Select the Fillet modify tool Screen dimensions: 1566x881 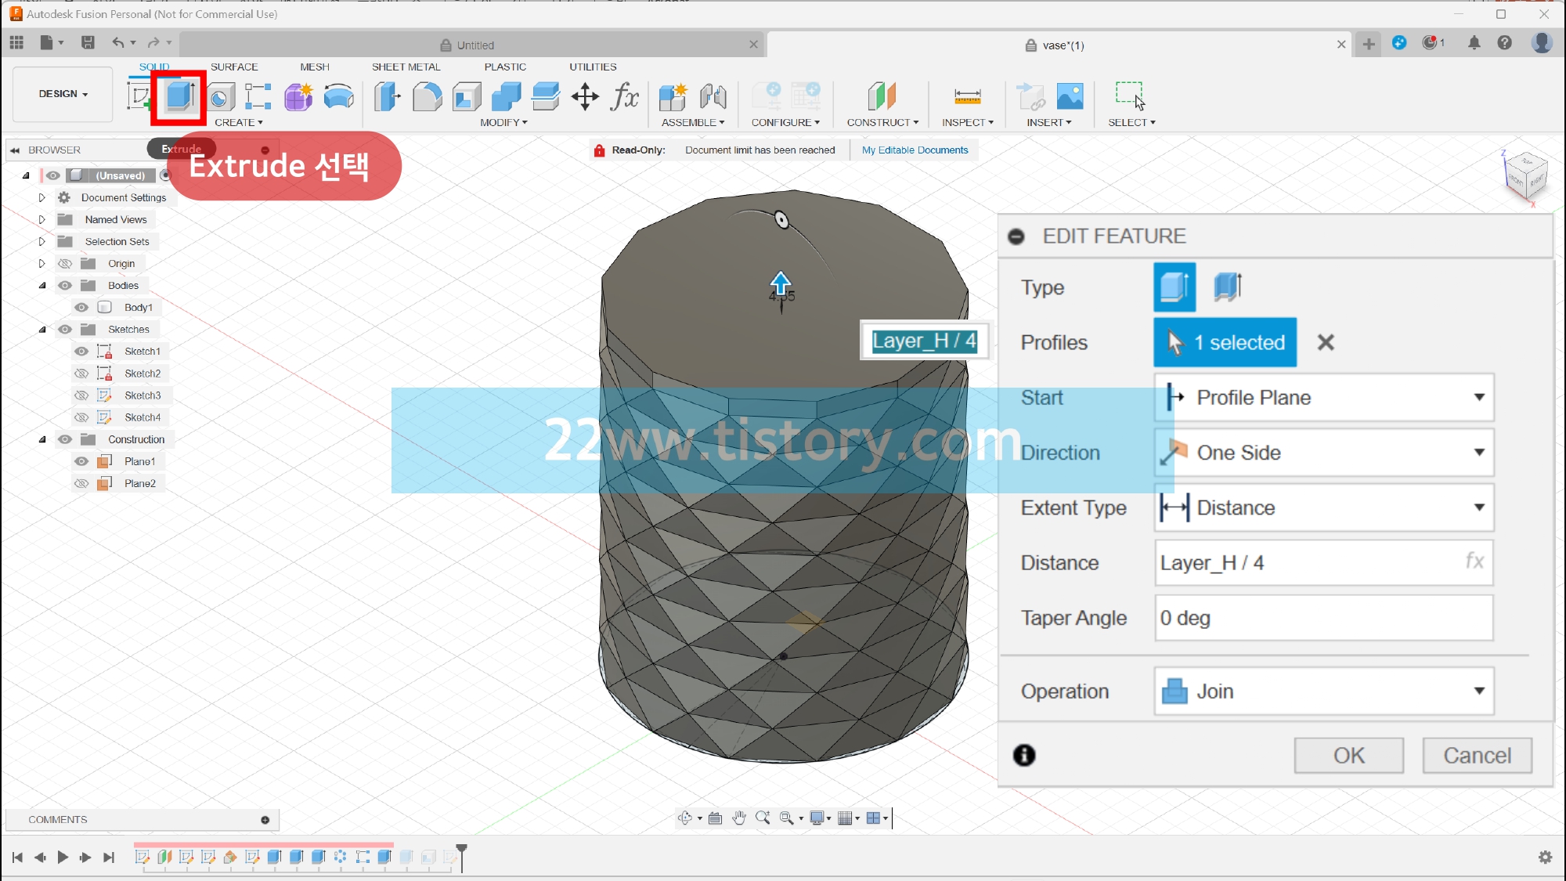tap(427, 97)
